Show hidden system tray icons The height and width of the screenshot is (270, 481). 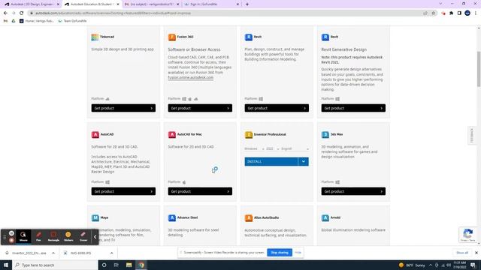pos(431,265)
